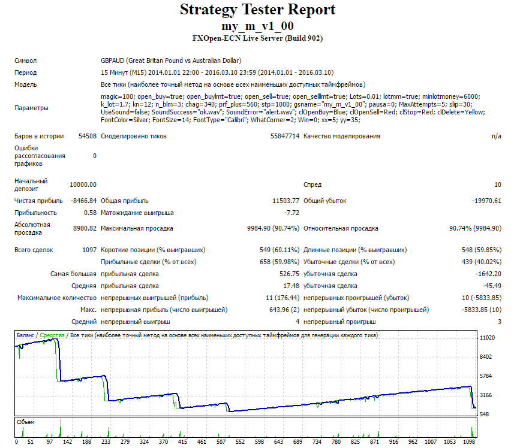This screenshot has width=514, height=448.
Task: Click the chart y-axis value '548'
Action: coord(484,414)
